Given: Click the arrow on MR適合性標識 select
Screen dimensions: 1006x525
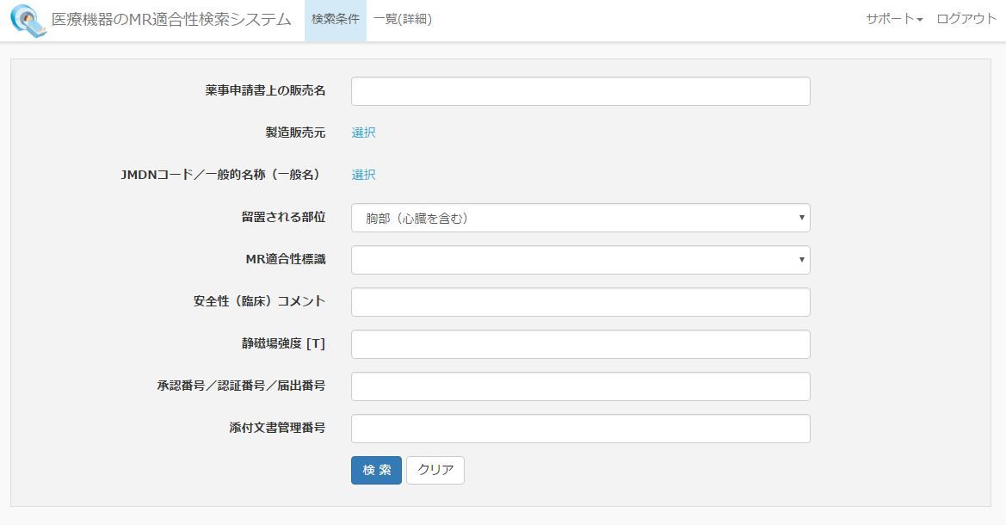Looking at the screenshot, I should (x=801, y=260).
